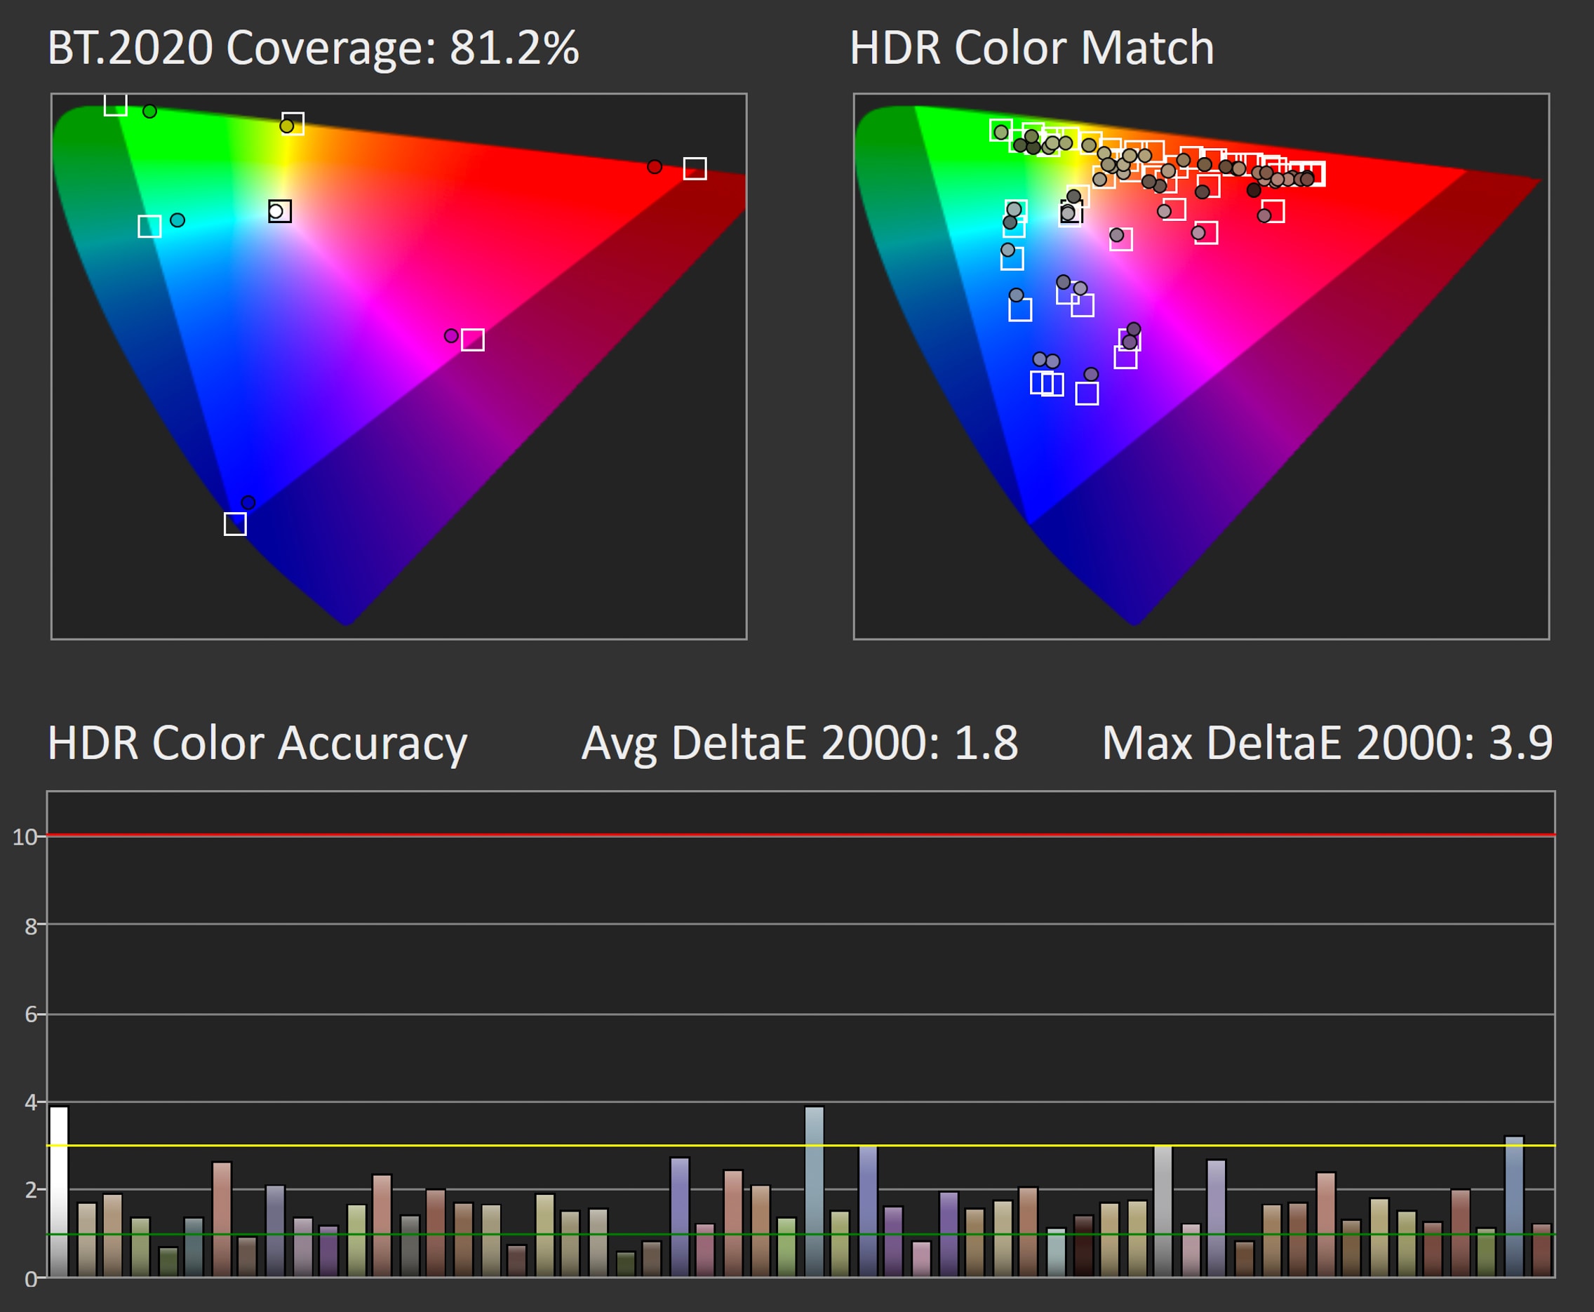Click the red threshold line at 10

[801, 835]
